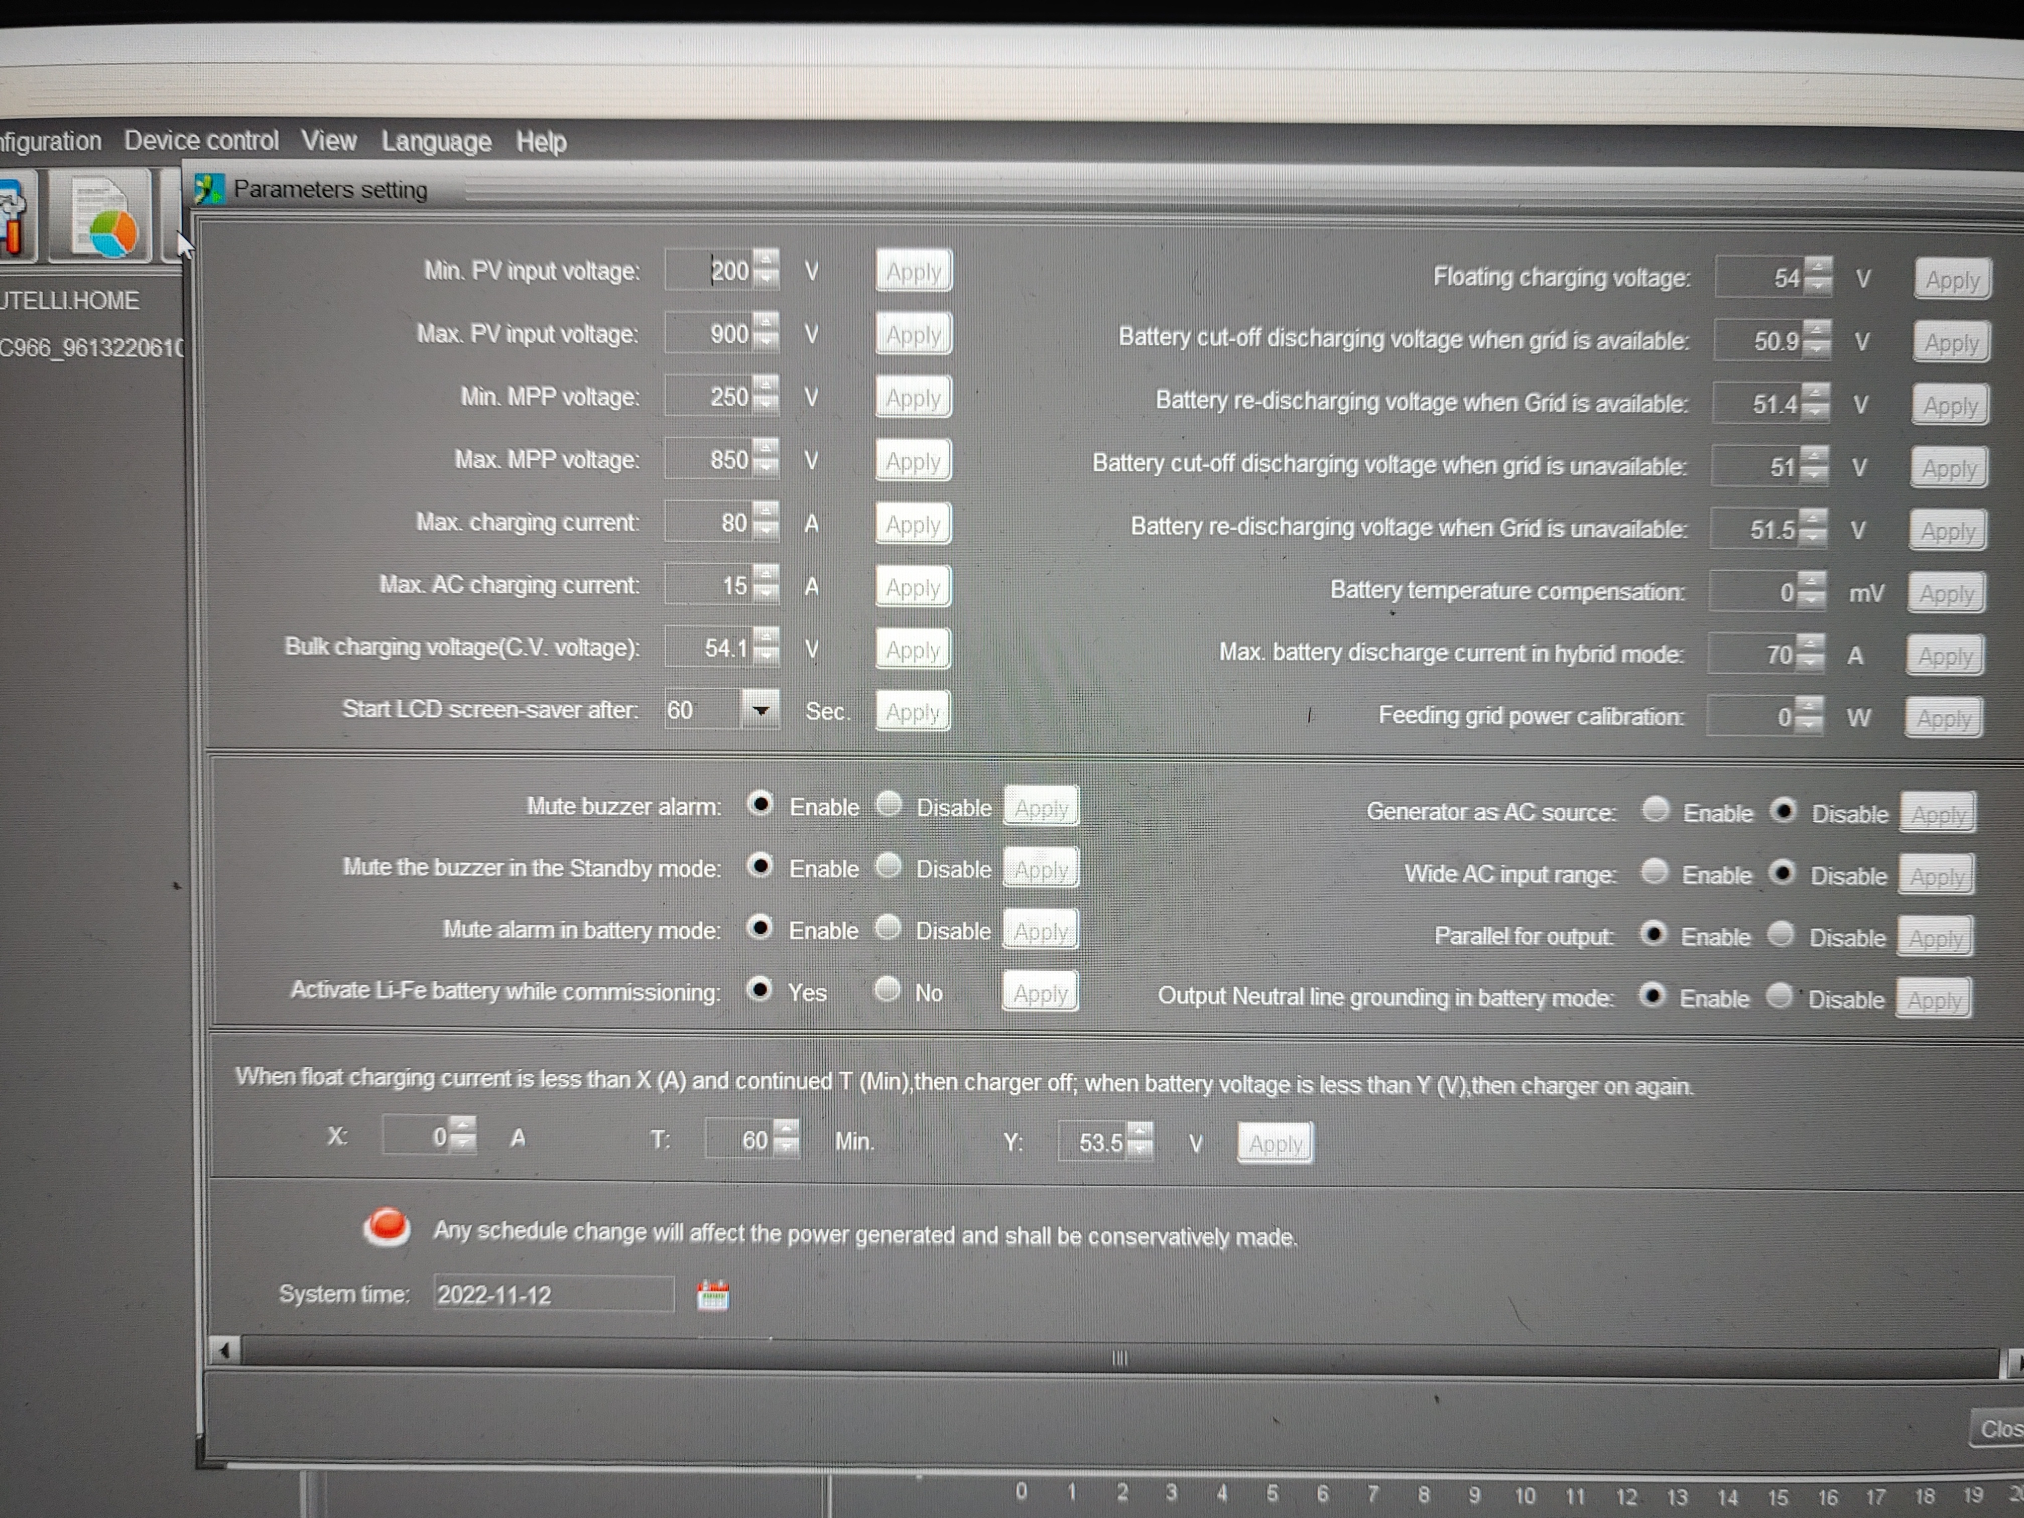2024x1518 pixels.
Task: Click the calendar icon beside System time
Action: (x=713, y=1296)
